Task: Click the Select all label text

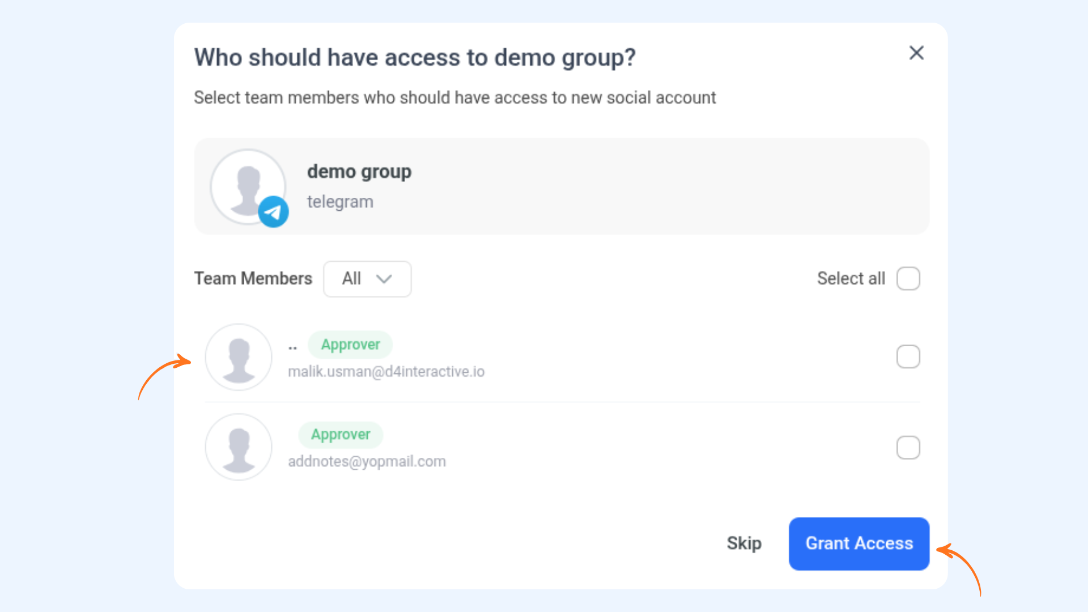Action: tap(851, 278)
